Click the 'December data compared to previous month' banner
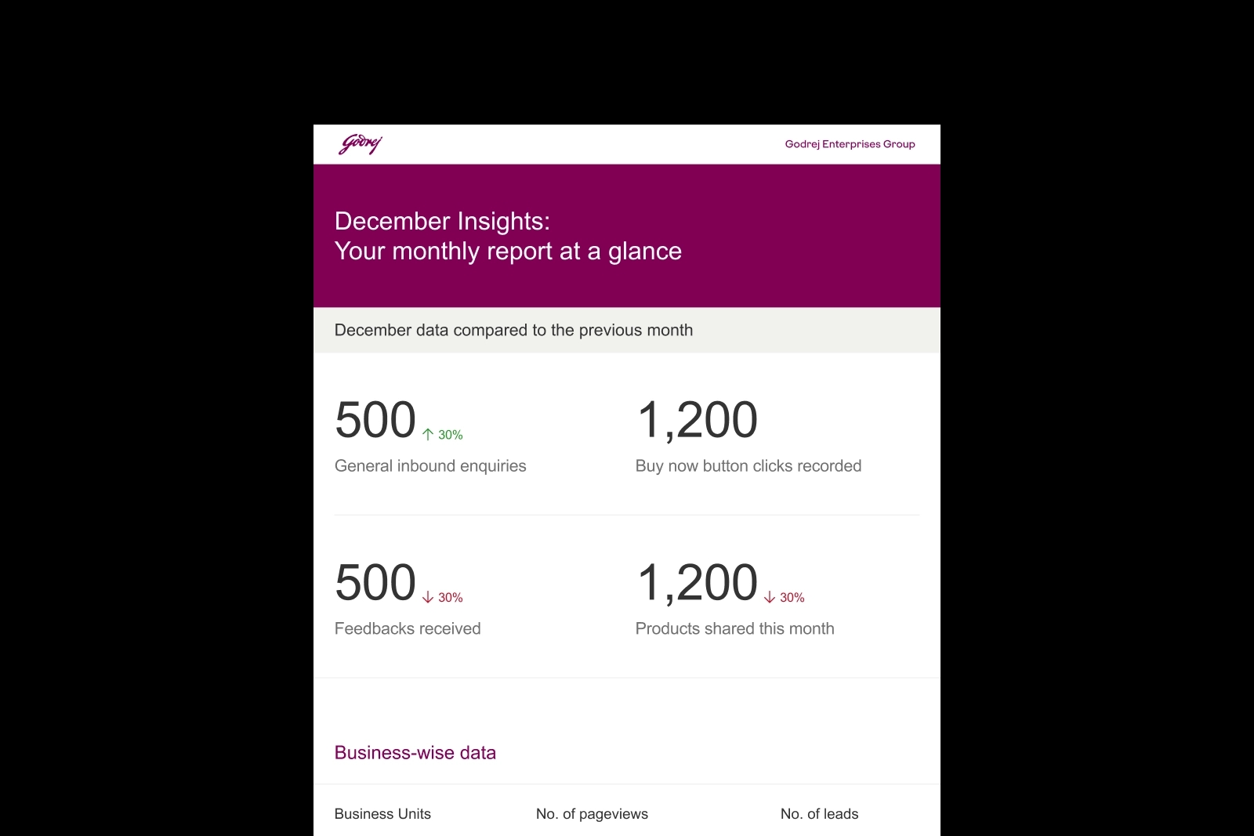 pos(513,330)
